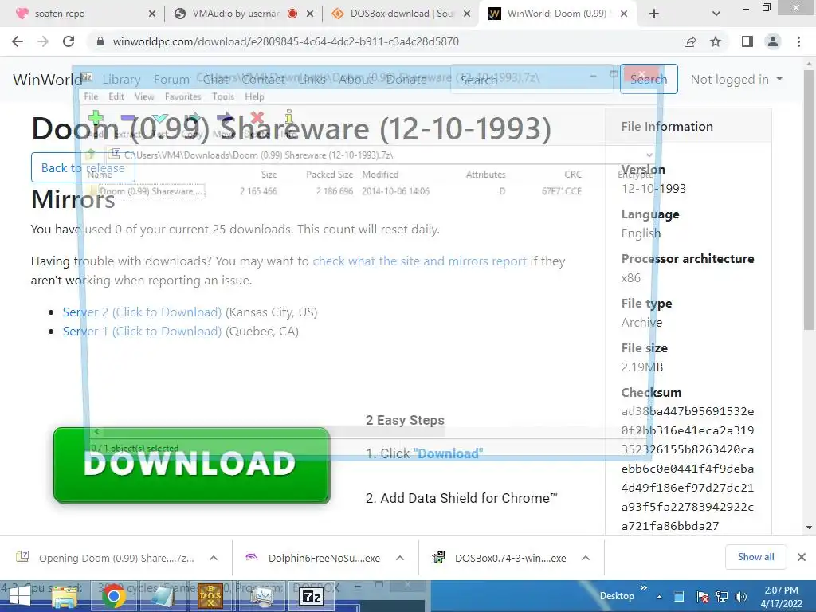Screen dimensions: 816x612
Task: Open the Chrome side panel
Action: (747, 41)
